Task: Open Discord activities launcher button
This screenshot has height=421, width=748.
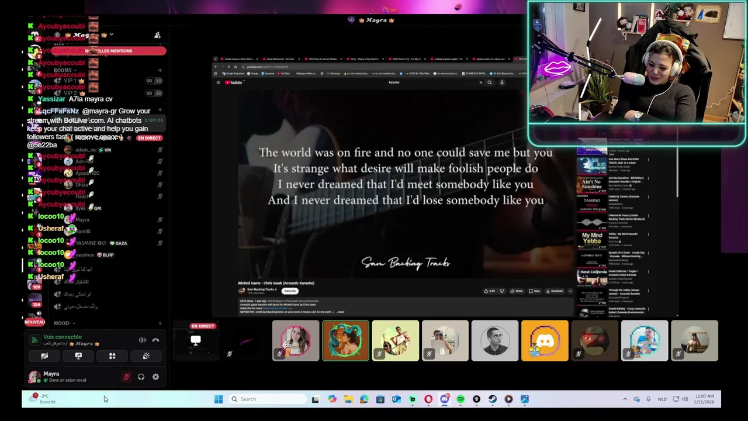Action: pyautogui.click(x=112, y=356)
